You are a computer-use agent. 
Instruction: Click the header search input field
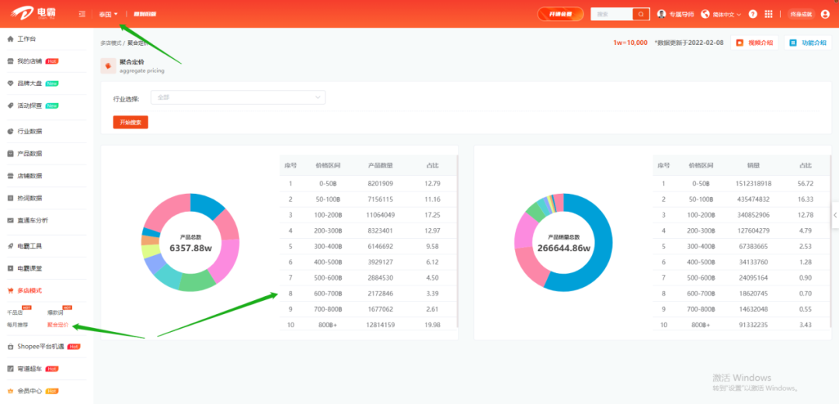(x=611, y=14)
